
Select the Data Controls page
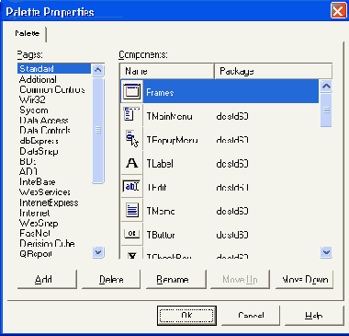coord(45,131)
